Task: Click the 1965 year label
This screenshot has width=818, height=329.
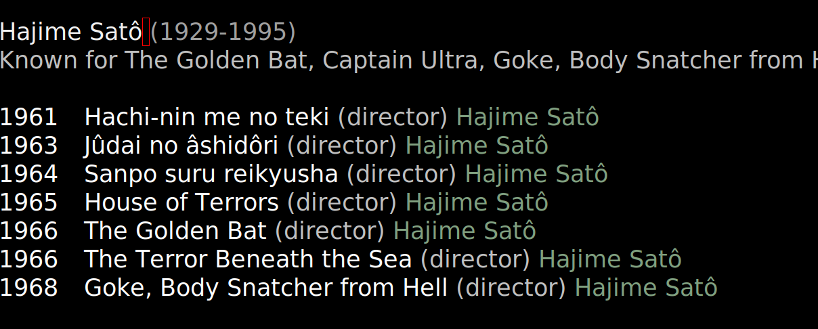Action: click(x=29, y=202)
